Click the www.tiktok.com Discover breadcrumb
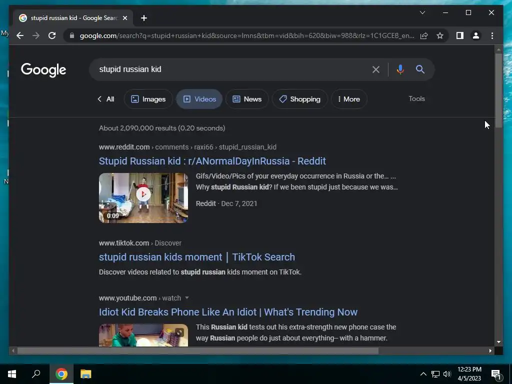Screen dimensions: 512x384 click(140, 243)
